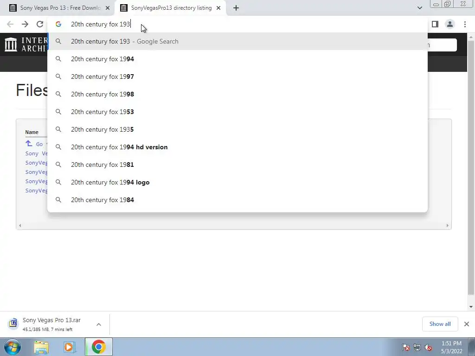The width and height of the screenshot is (475, 356).
Task: Select suggestion '20th century fox 1998'
Action: [x=237, y=94]
